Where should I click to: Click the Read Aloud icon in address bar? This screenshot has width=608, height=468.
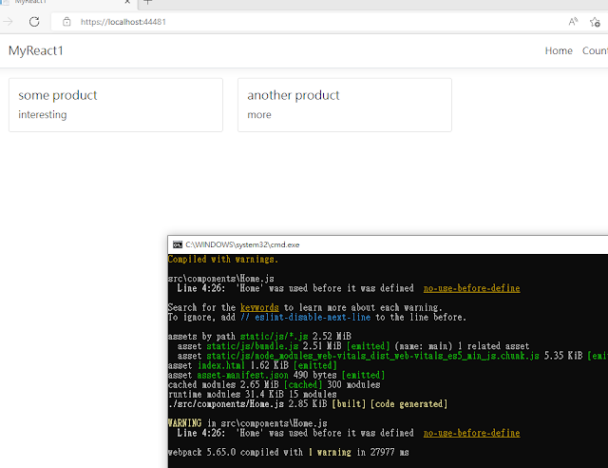(x=573, y=22)
